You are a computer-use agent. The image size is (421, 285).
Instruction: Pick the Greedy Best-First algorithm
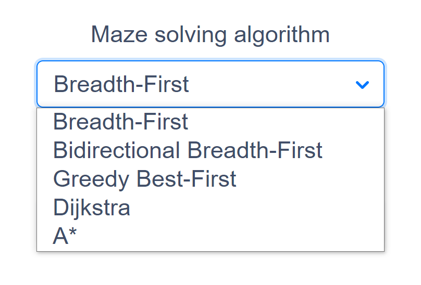pyautogui.click(x=145, y=179)
